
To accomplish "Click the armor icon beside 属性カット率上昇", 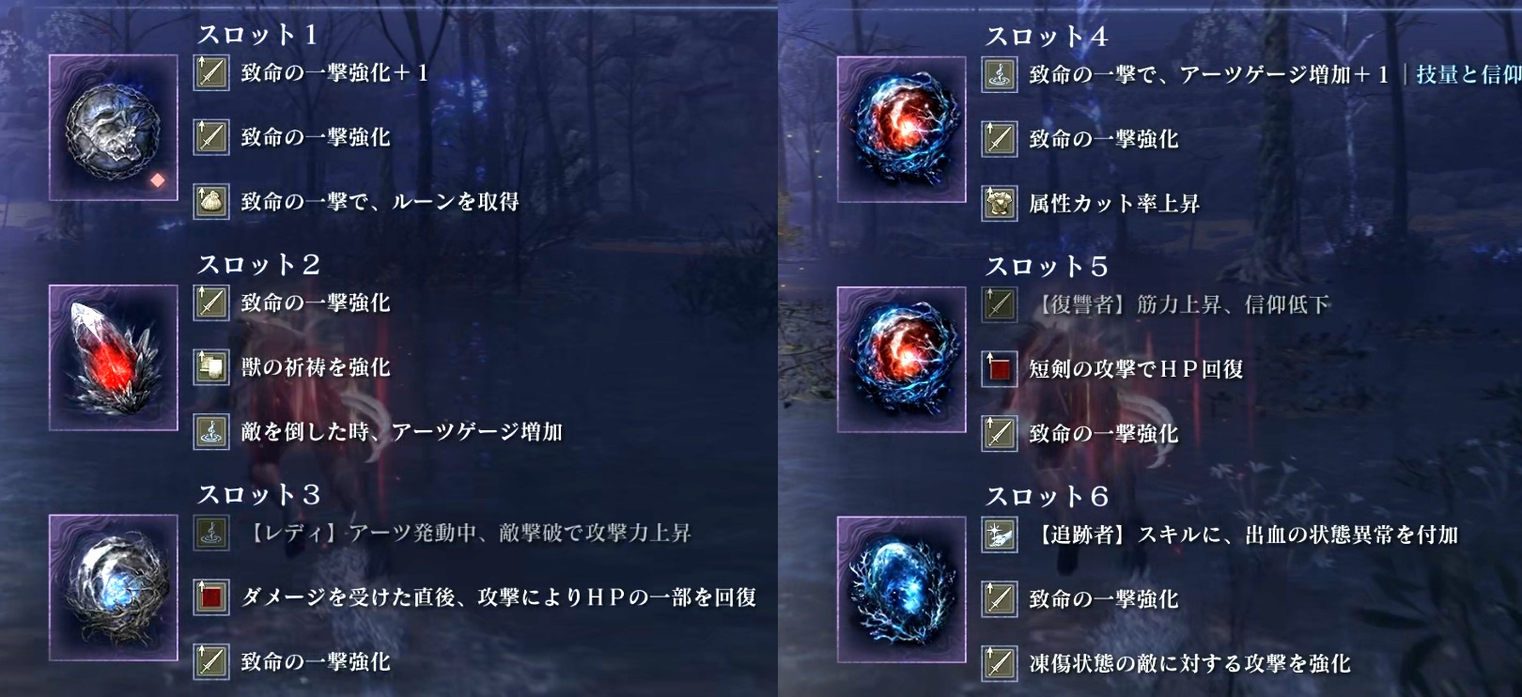I will pos(1000,203).
